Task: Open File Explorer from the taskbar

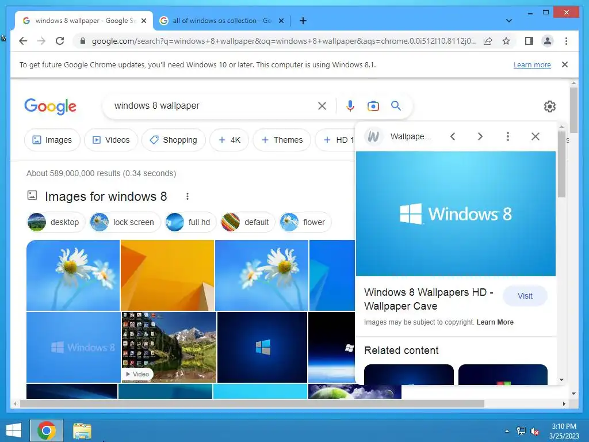Action: [x=82, y=430]
